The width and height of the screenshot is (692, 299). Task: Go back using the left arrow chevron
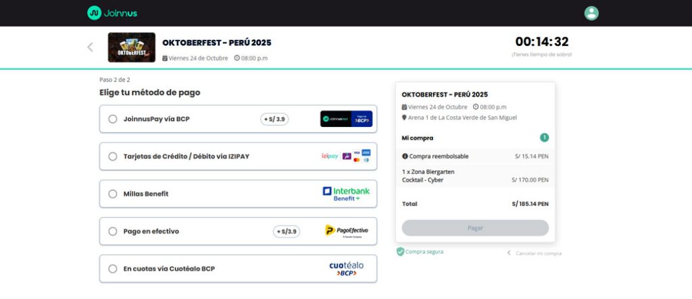tap(90, 47)
